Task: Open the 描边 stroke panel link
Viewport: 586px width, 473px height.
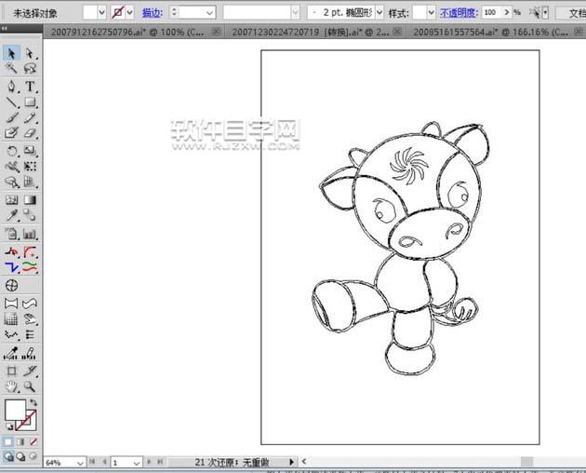Action: click(153, 13)
